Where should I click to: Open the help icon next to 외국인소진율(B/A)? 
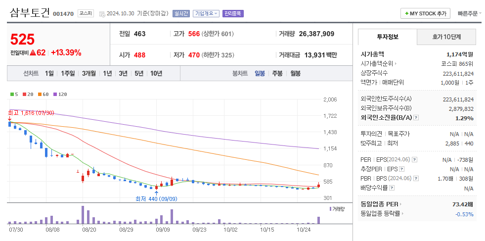(x=416, y=118)
